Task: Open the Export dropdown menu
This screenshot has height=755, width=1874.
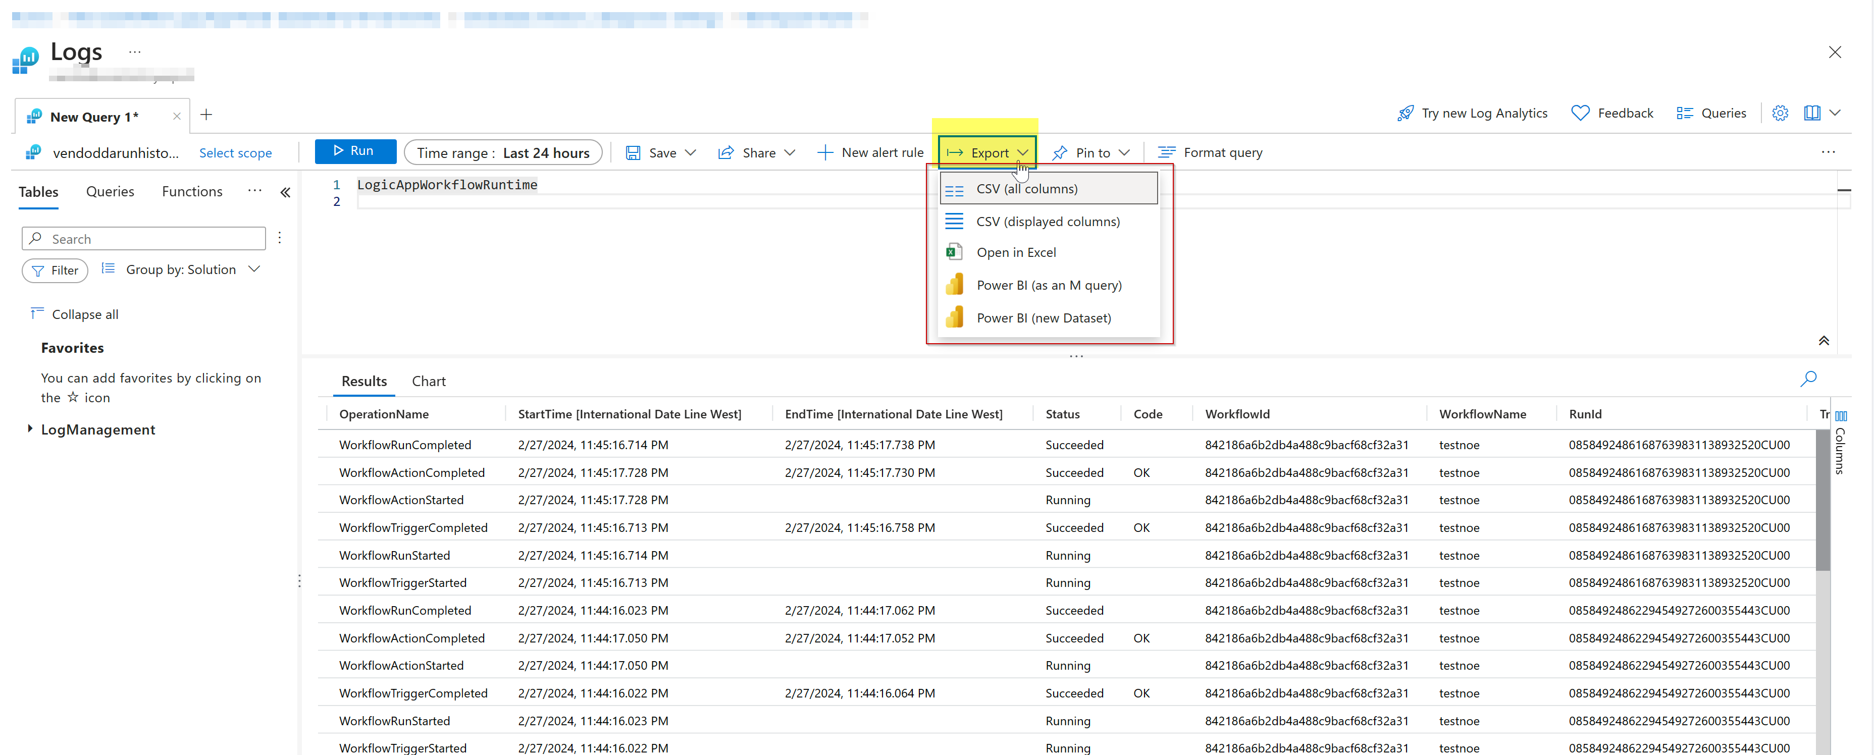Action: click(987, 153)
